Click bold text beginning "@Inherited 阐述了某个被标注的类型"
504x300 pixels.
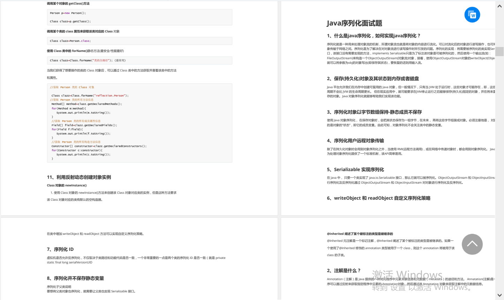(360, 234)
